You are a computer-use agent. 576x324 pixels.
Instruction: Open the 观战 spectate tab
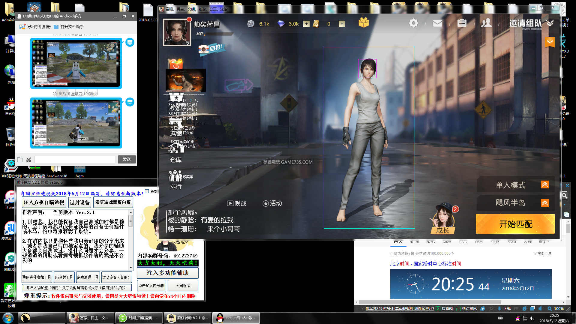(x=237, y=203)
